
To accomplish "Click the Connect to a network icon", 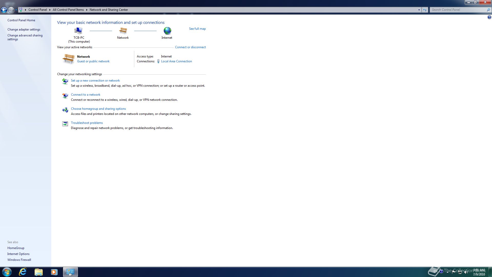I will click(x=65, y=96).
